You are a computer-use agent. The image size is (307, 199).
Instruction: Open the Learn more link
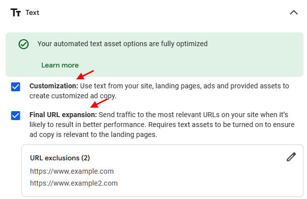pos(60,65)
